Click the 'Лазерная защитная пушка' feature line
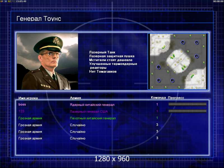This screenshot has width=224, height=168. 112,56
